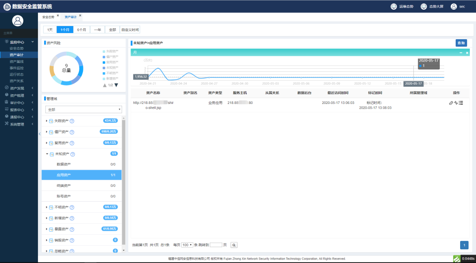Close the 资产审计 tab
The width and height of the screenshot is (476, 263).
click(x=80, y=15)
